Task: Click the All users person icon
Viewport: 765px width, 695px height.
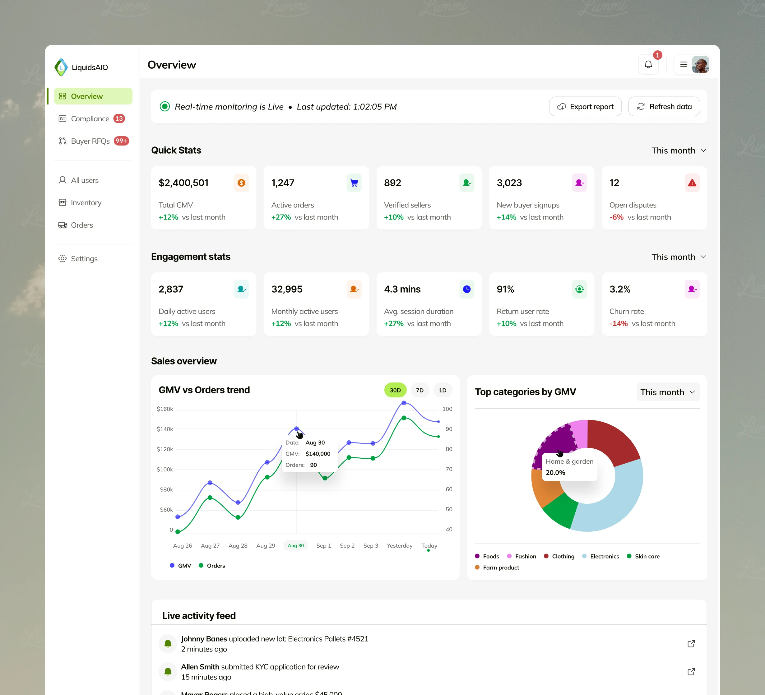Action: click(x=63, y=180)
